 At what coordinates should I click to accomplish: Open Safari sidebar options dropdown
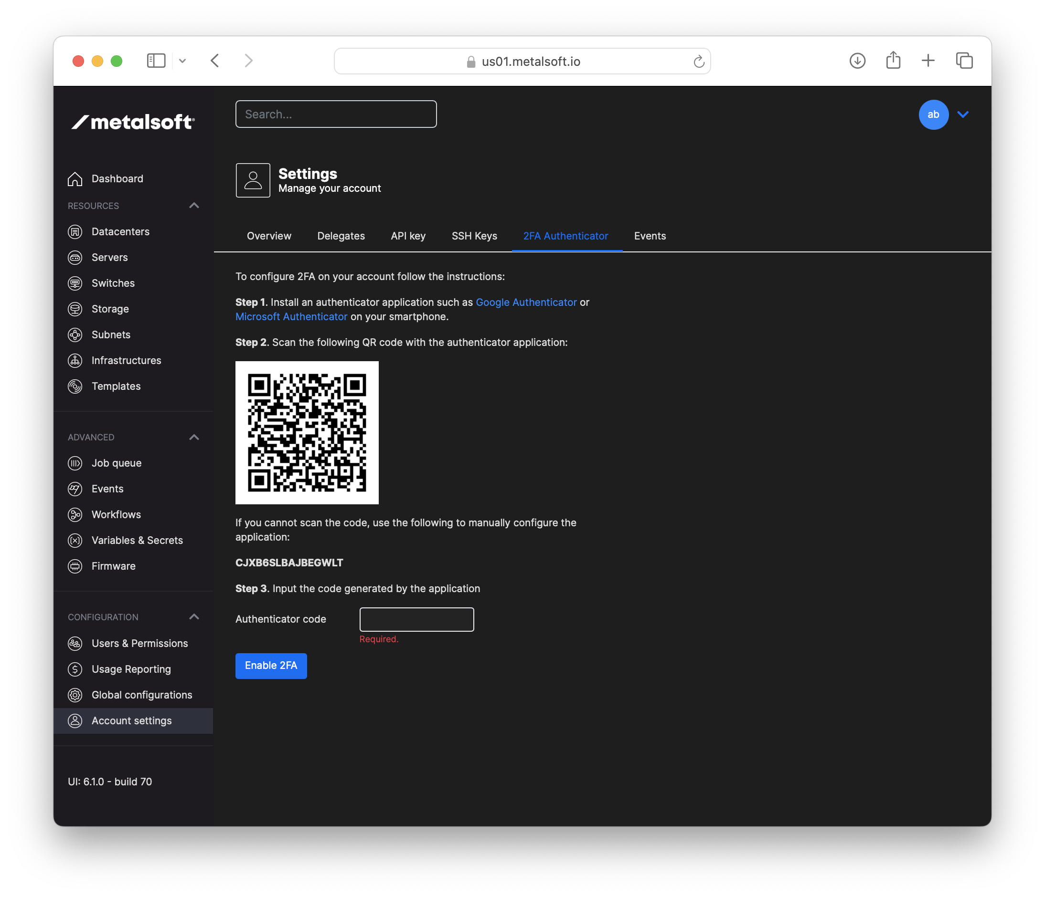(x=182, y=61)
